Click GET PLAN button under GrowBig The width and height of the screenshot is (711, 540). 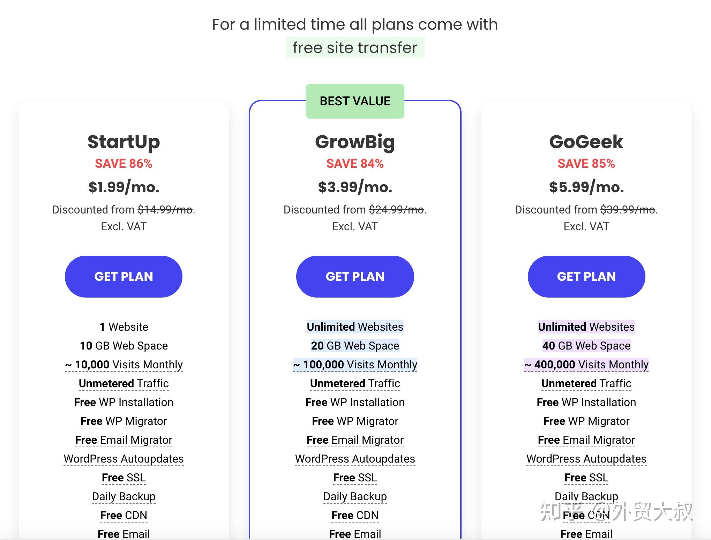[x=355, y=277]
